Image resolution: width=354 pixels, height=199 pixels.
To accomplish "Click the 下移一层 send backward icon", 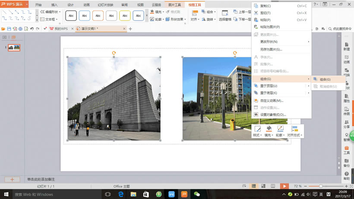I will pos(235,19).
